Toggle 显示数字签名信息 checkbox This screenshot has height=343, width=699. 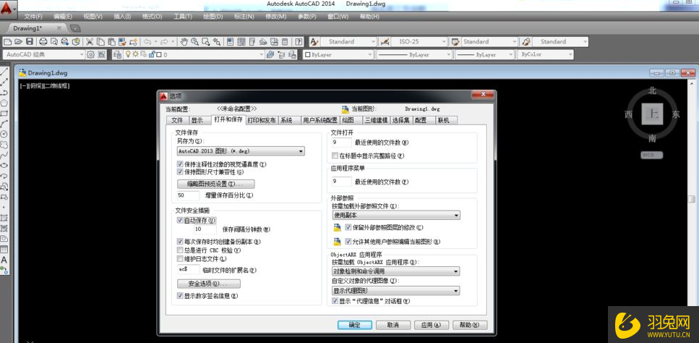180,295
